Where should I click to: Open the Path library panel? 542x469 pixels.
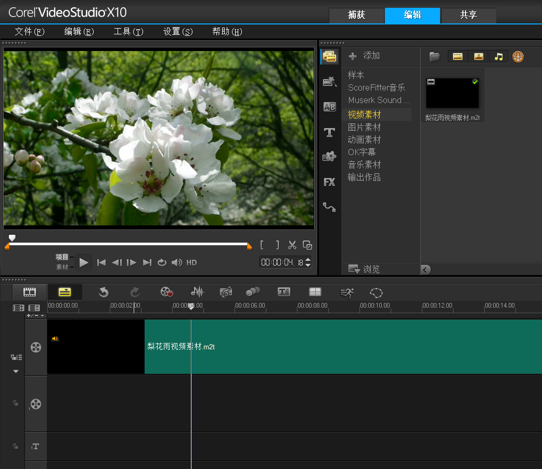pyautogui.click(x=329, y=207)
